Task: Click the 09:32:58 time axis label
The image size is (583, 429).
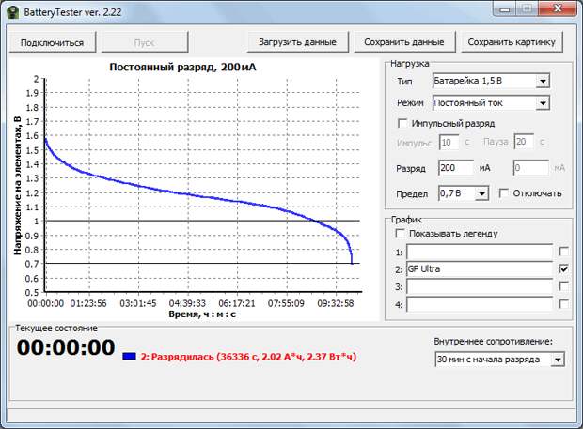Action: (x=336, y=303)
